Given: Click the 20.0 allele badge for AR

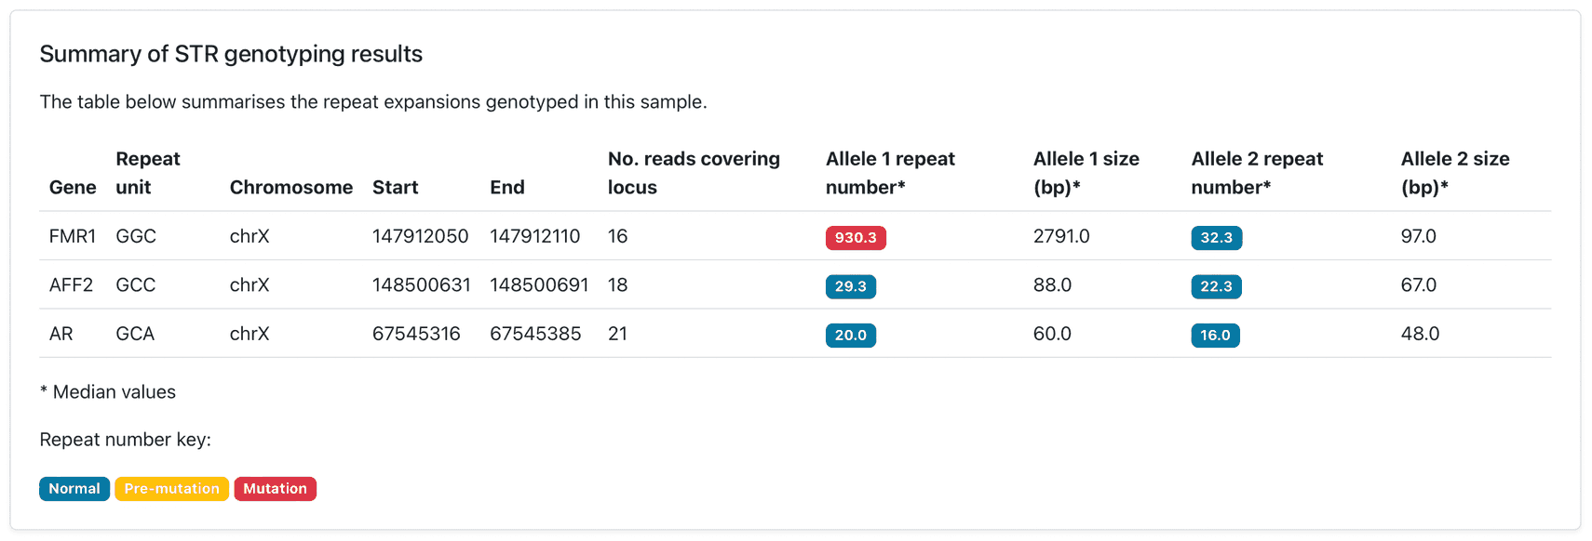Looking at the screenshot, I should point(850,336).
